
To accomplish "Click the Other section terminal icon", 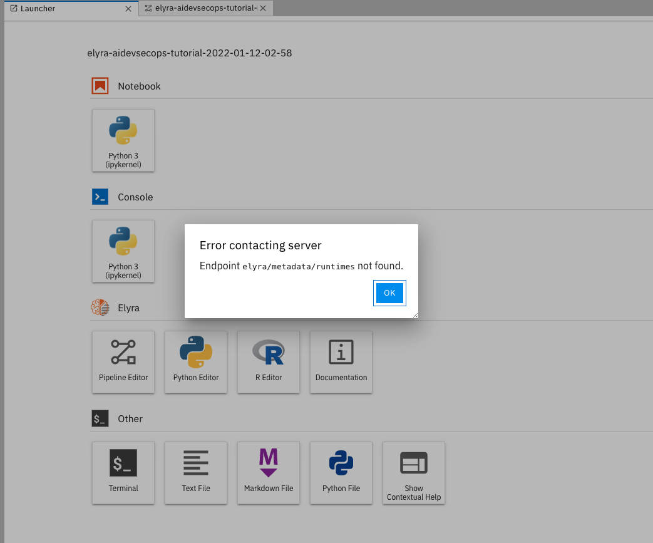I will [x=100, y=418].
